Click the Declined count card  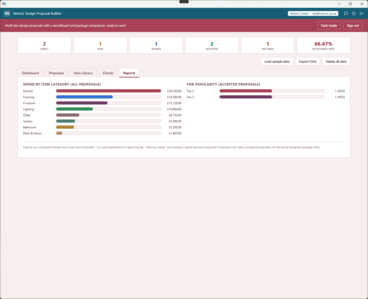click(x=268, y=45)
